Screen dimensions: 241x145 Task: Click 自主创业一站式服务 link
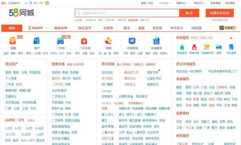point(189,71)
